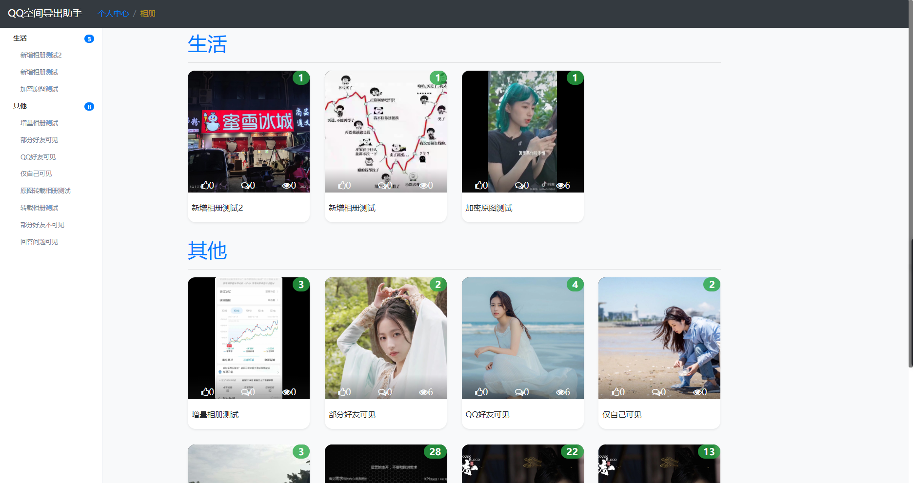The image size is (913, 483).
Task: Open 部分好友不可见 in sidebar
Action: pyautogui.click(x=42, y=225)
